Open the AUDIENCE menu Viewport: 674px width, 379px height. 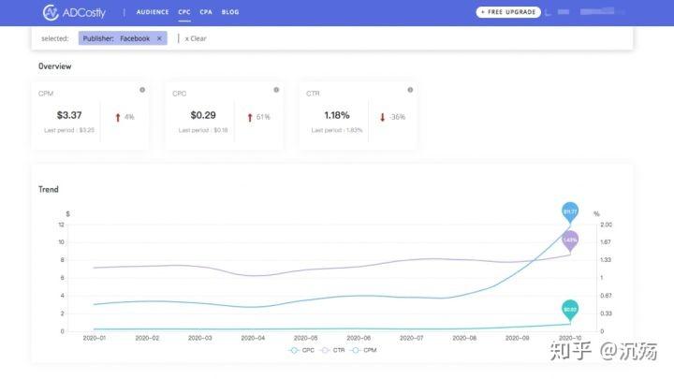pos(153,12)
